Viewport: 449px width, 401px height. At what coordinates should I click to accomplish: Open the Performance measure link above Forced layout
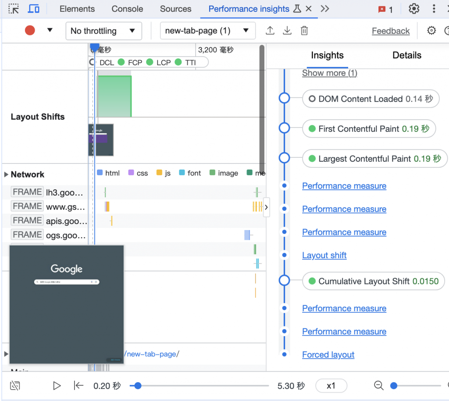coord(344,332)
